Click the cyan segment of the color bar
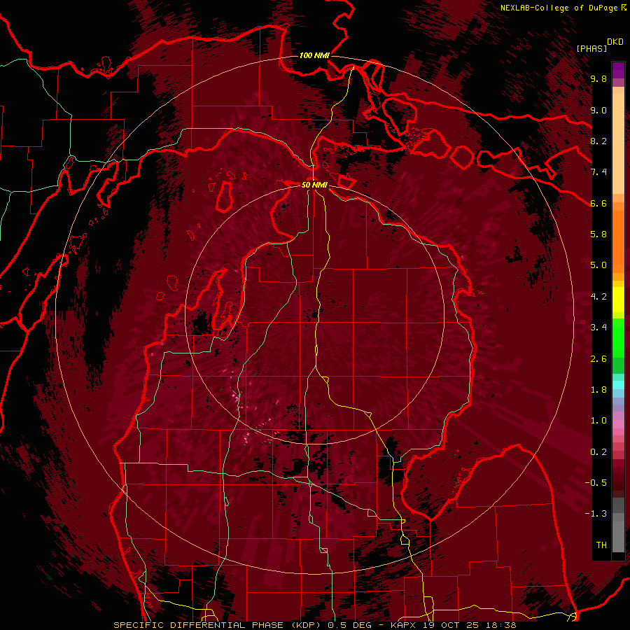Screen dimensions: 630x630 (x=618, y=385)
